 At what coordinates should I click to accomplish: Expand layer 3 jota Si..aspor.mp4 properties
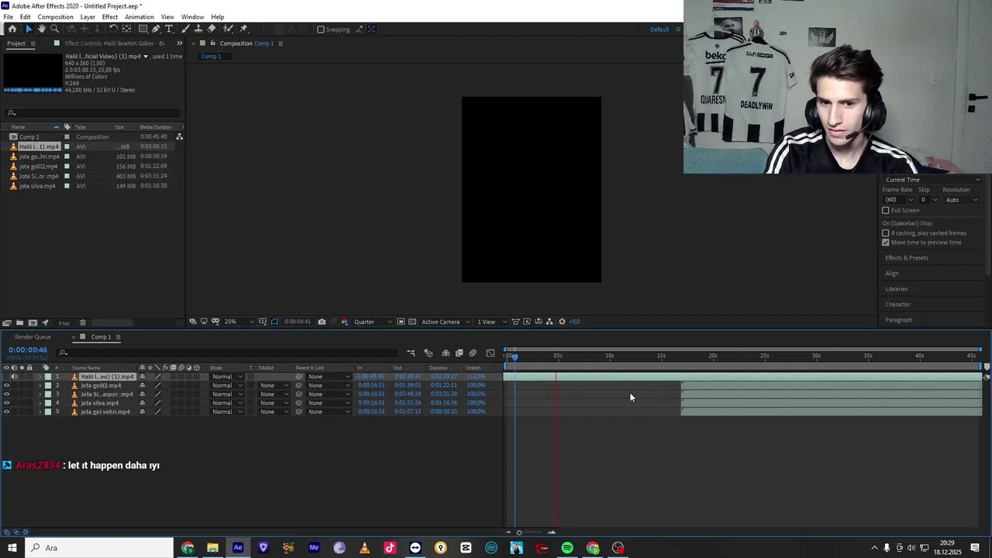click(40, 394)
